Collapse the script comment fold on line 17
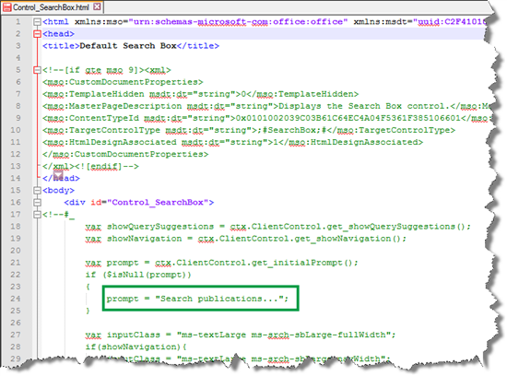 [x=37, y=215]
